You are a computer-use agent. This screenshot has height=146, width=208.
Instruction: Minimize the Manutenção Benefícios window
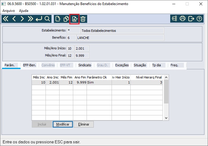click(174, 4)
